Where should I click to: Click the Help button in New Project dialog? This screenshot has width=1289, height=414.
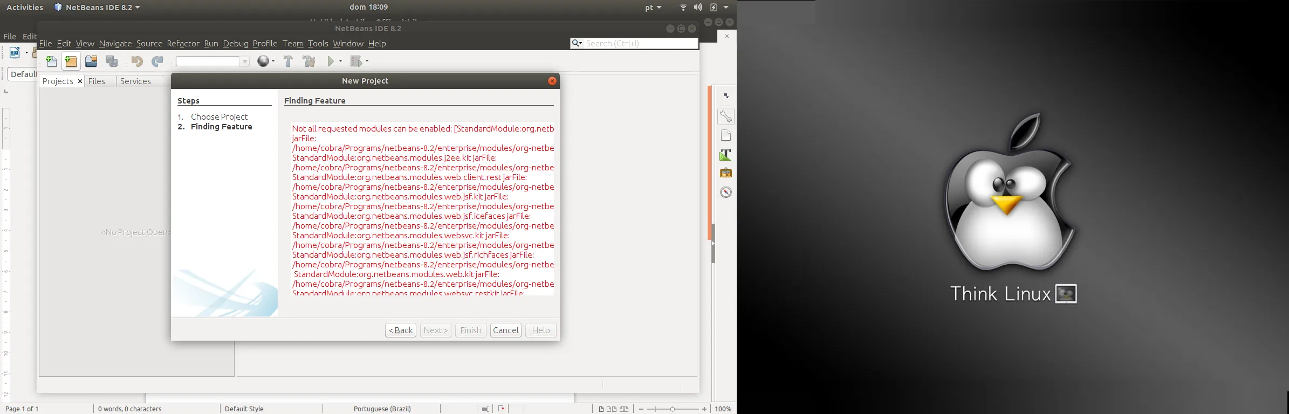point(541,330)
